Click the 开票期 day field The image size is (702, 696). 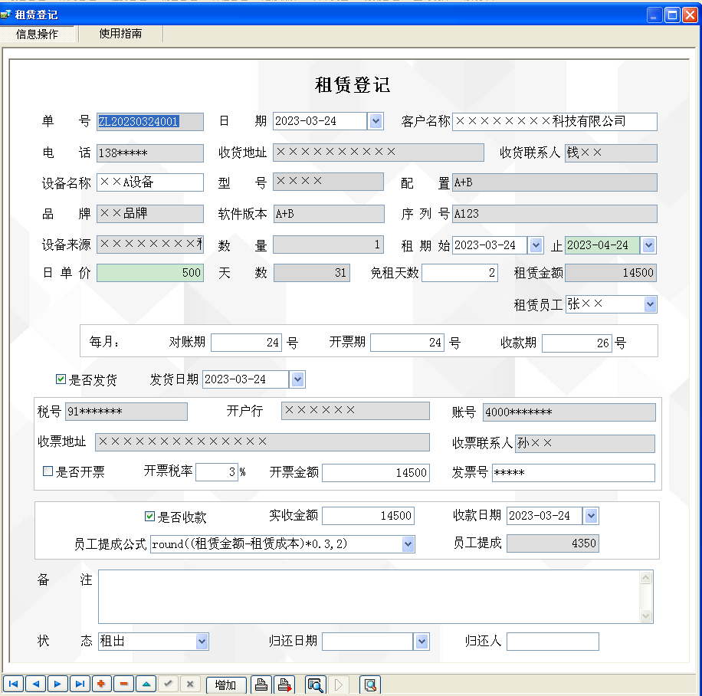tap(408, 343)
